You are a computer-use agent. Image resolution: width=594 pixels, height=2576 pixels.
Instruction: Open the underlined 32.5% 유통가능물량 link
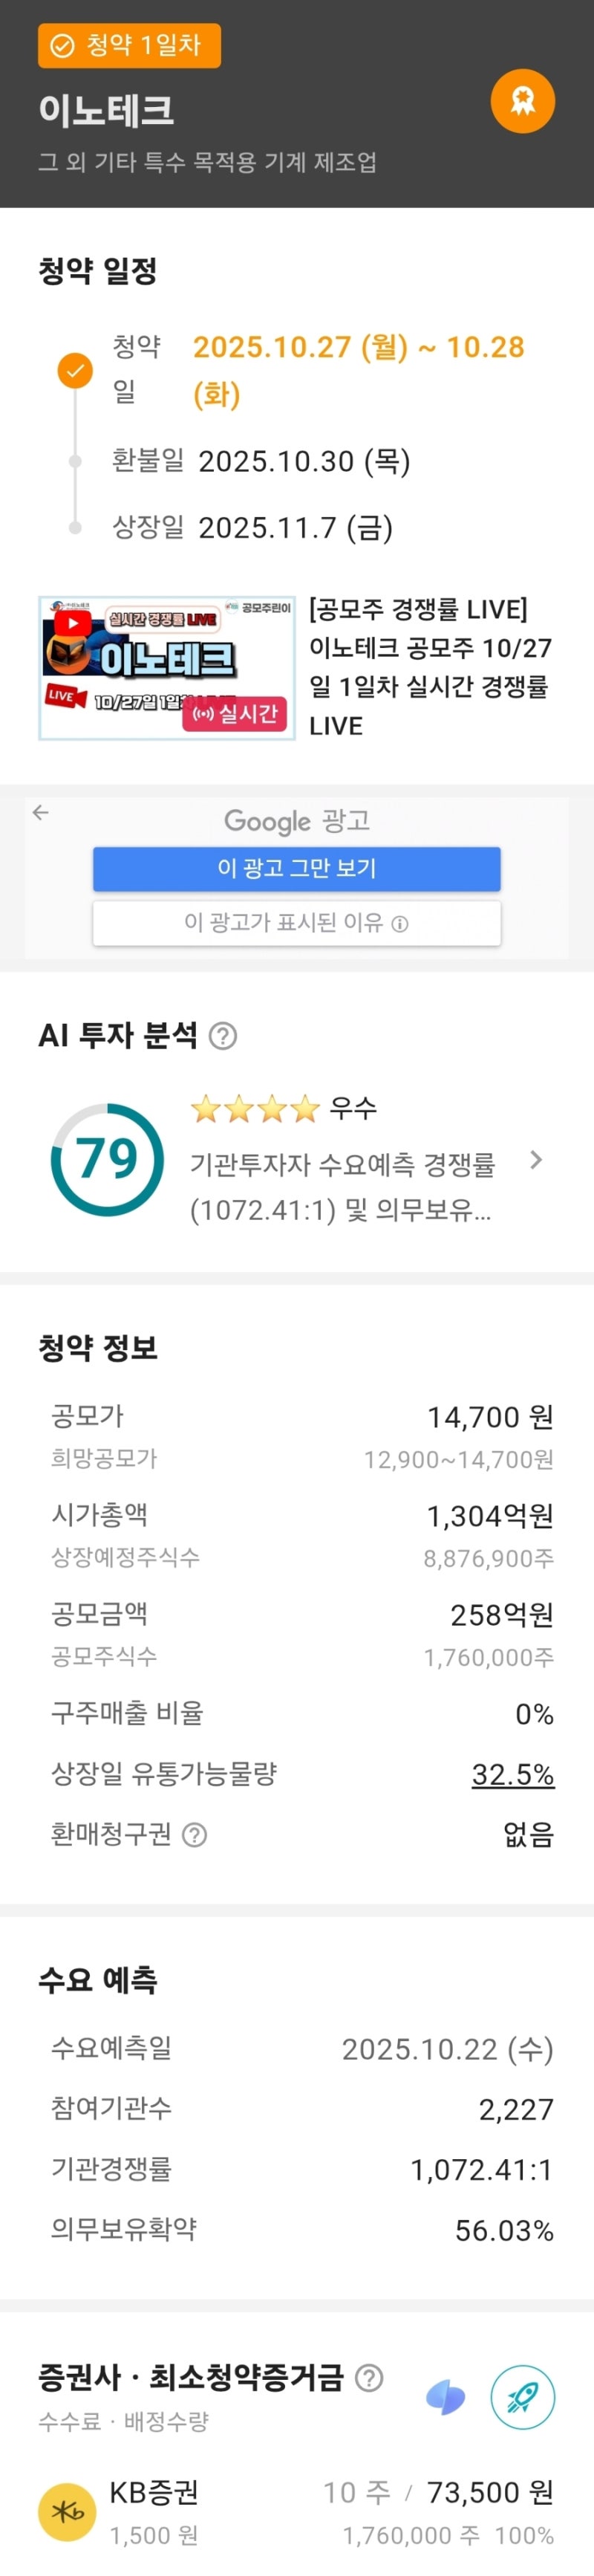click(513, 1774)
